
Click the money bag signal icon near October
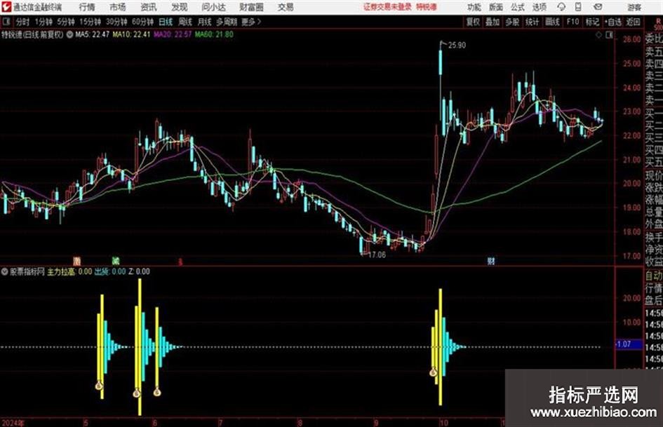point(433,372)
